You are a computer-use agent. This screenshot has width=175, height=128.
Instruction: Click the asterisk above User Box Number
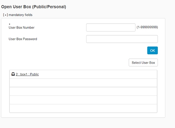pyautogui.click(x=9, y=24)
